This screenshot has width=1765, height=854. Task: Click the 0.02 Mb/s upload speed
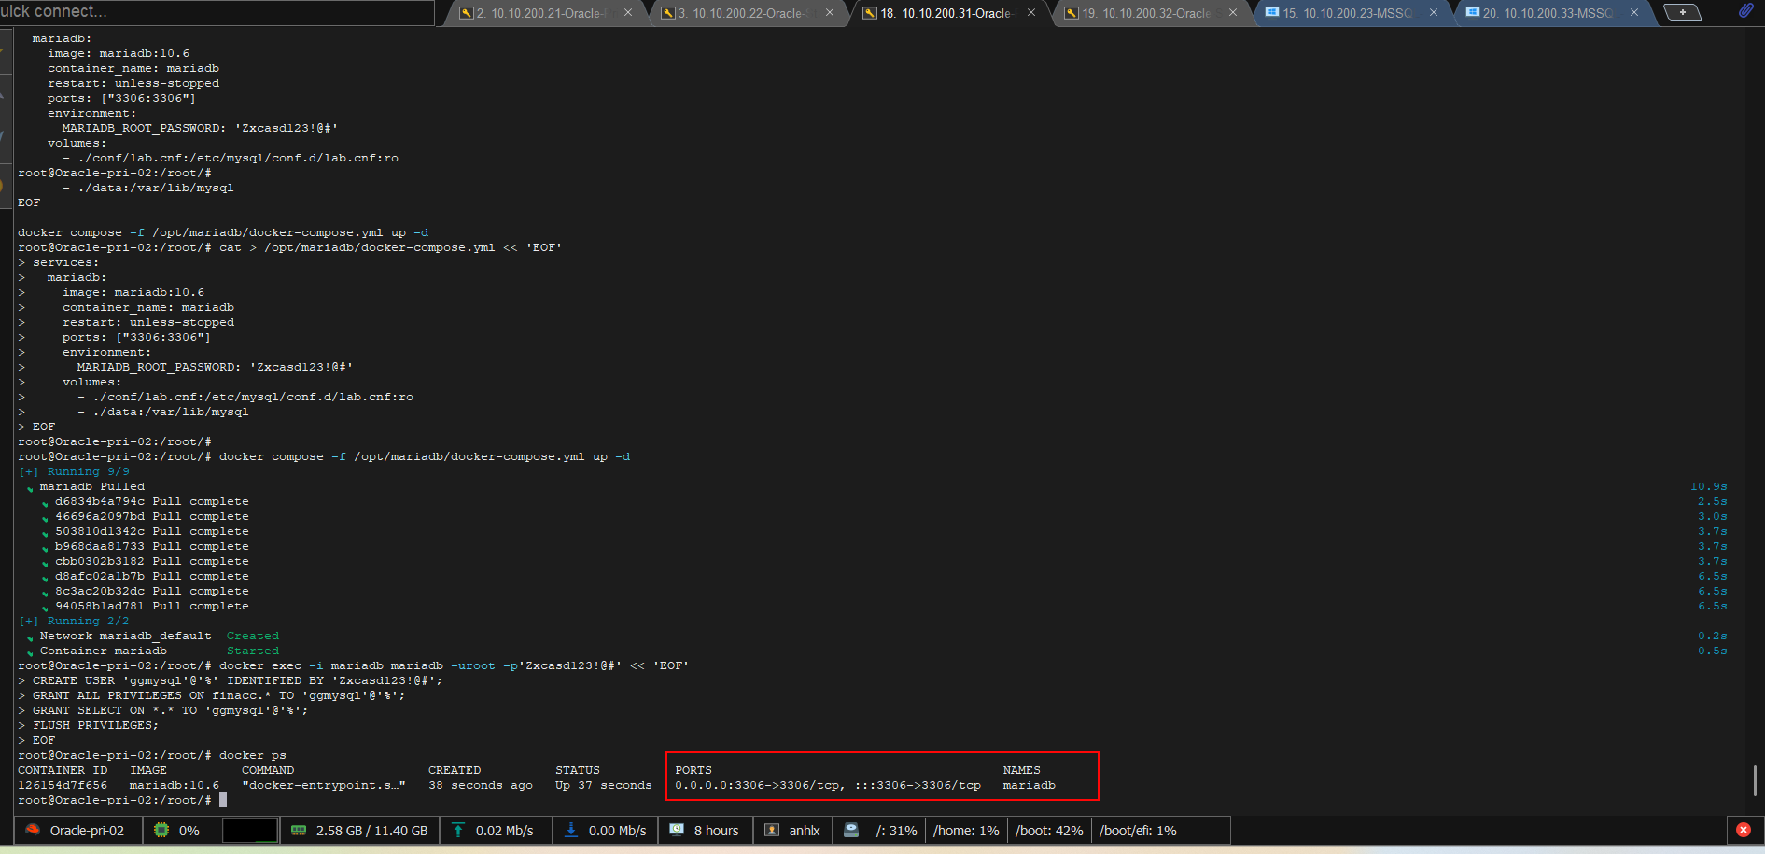[x=505, y=831]
